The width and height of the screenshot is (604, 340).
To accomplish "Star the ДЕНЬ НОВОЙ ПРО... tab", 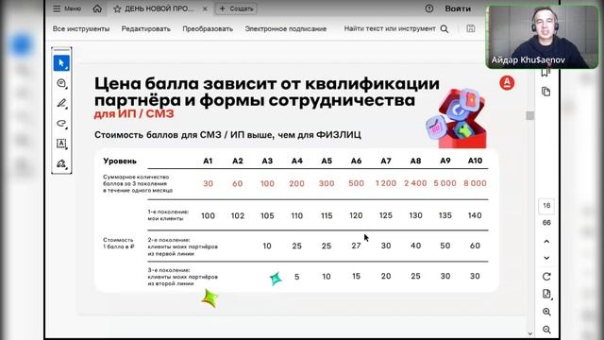I will (x=117, y=8).
